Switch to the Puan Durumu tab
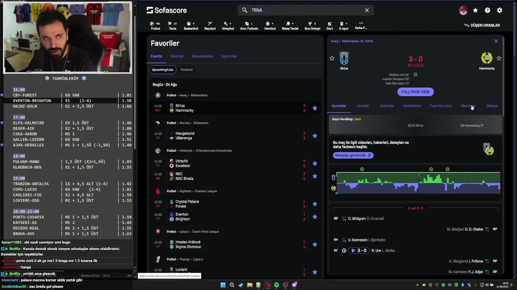Image resolution: width=517 pixels, height=290 pixels. (x=441, y=106)
